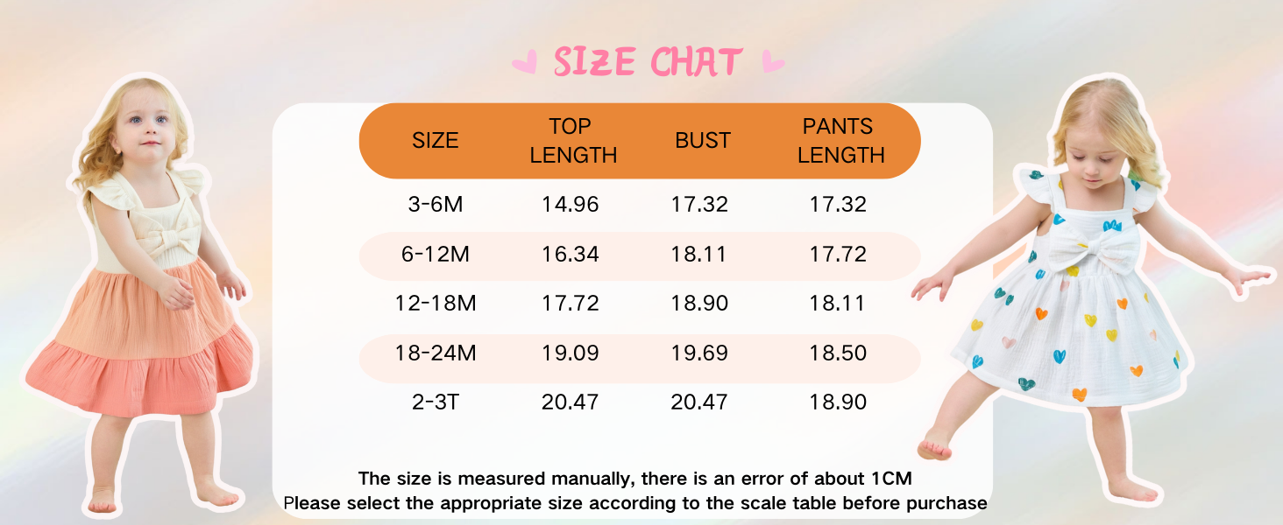Click the pink heart right of the title
The image size is (1283, 525).
[772, 62]
